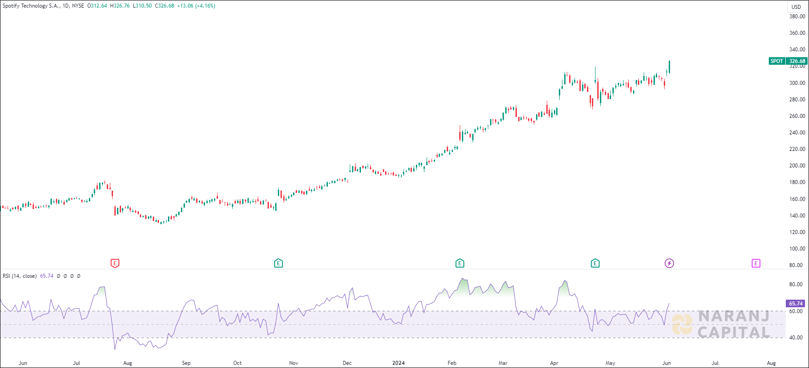This screenshot has height=368, width=809.
Task: Click the low value L310.50
Action: tap(142, 6)
